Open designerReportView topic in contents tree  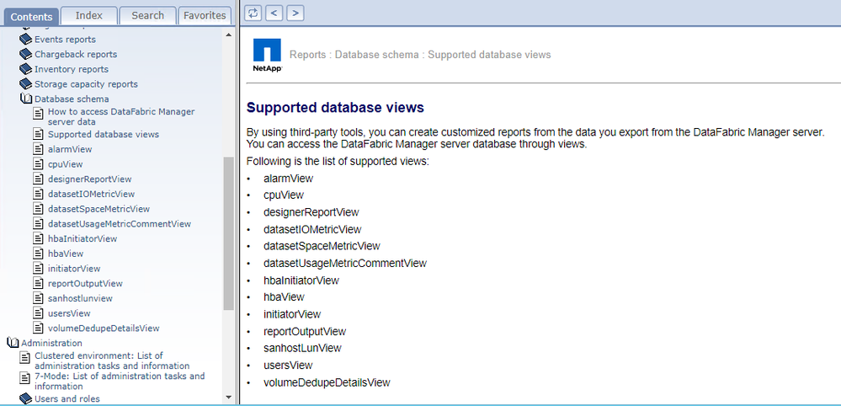pos(89,179)
